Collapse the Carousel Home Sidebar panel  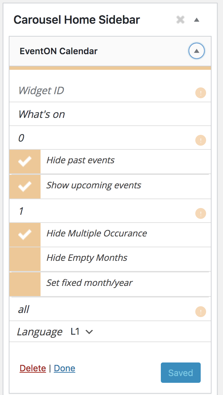point(197,20)
